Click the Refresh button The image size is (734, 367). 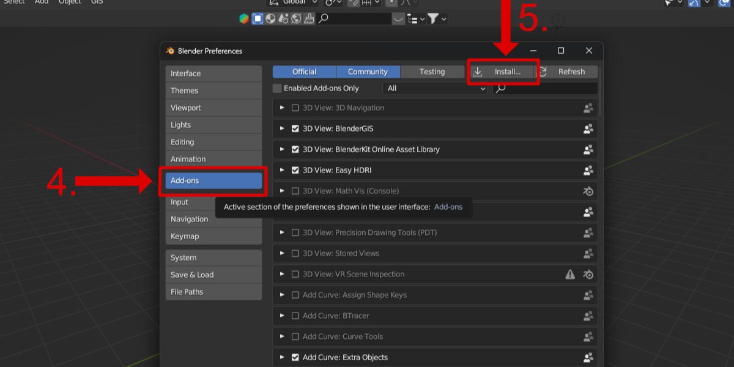566,72
